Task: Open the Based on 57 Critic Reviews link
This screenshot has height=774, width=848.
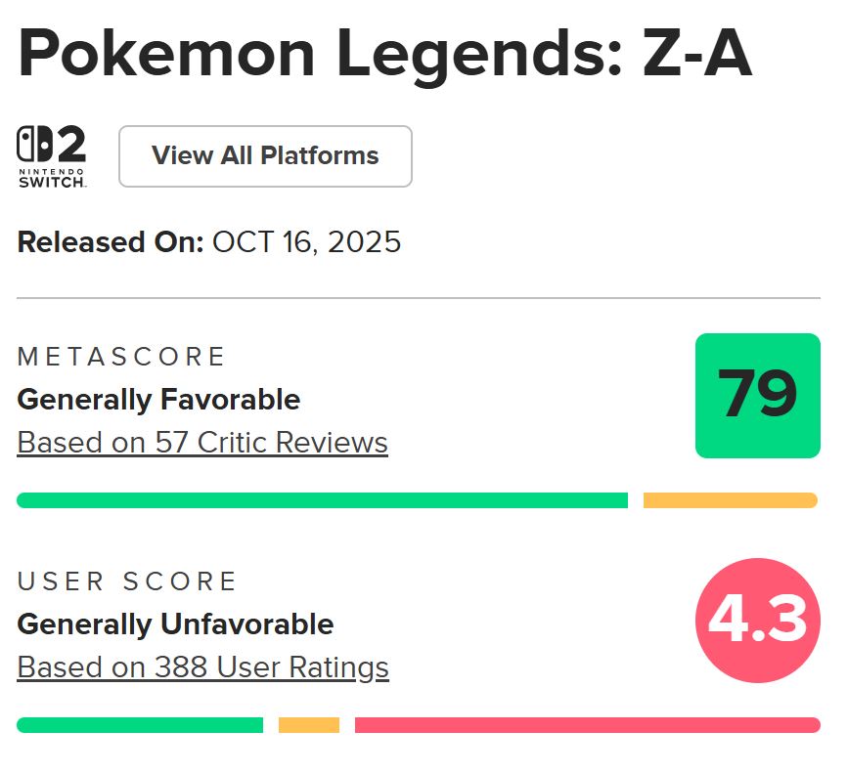Action: pos(202,443)
